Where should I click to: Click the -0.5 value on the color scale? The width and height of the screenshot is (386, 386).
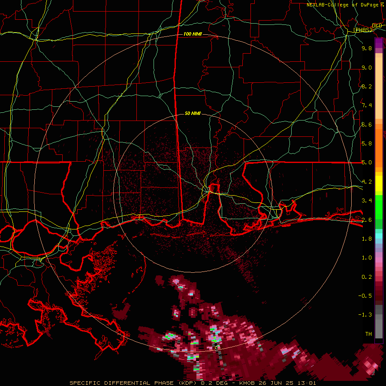(x=365, y=296)
